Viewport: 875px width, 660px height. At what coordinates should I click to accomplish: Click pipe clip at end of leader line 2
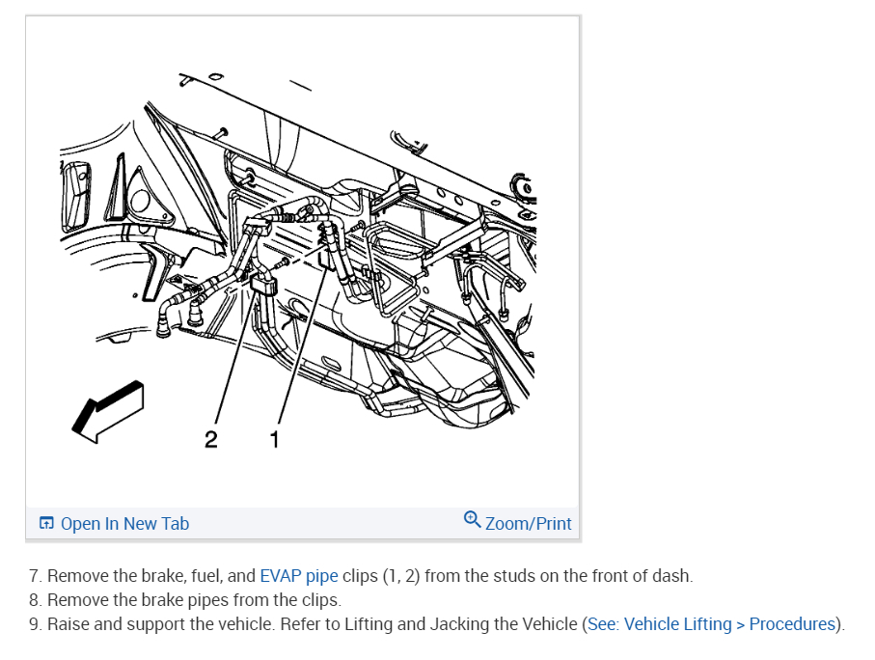(x=264, y=284)
